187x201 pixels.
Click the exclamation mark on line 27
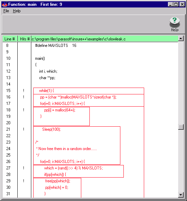point(23,168)
